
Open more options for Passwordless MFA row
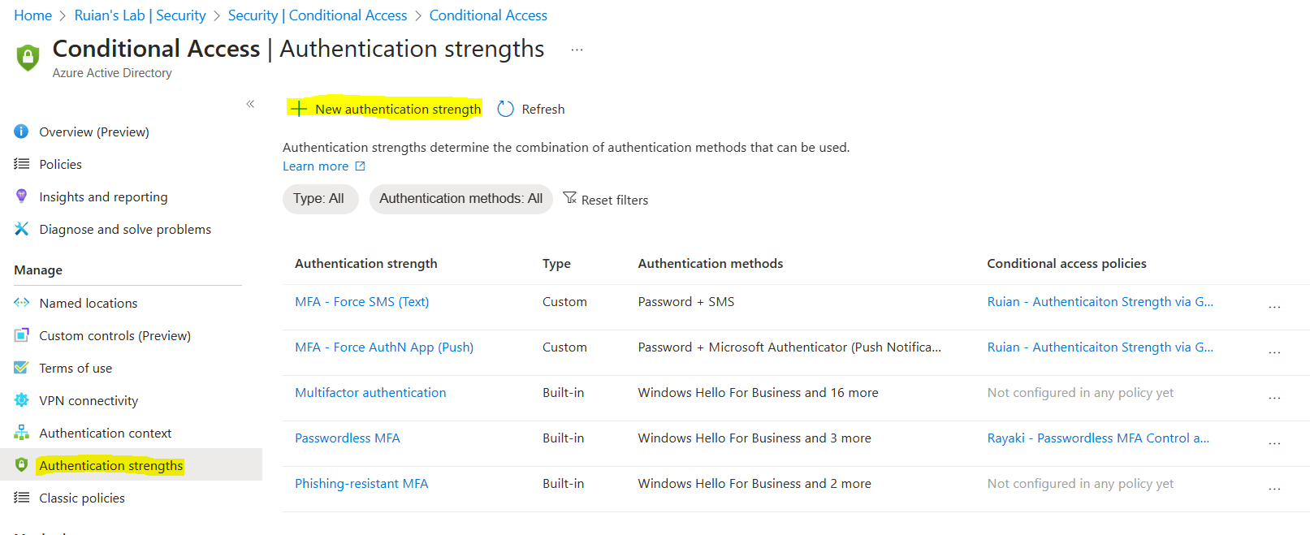click(x=1274, y=443)
